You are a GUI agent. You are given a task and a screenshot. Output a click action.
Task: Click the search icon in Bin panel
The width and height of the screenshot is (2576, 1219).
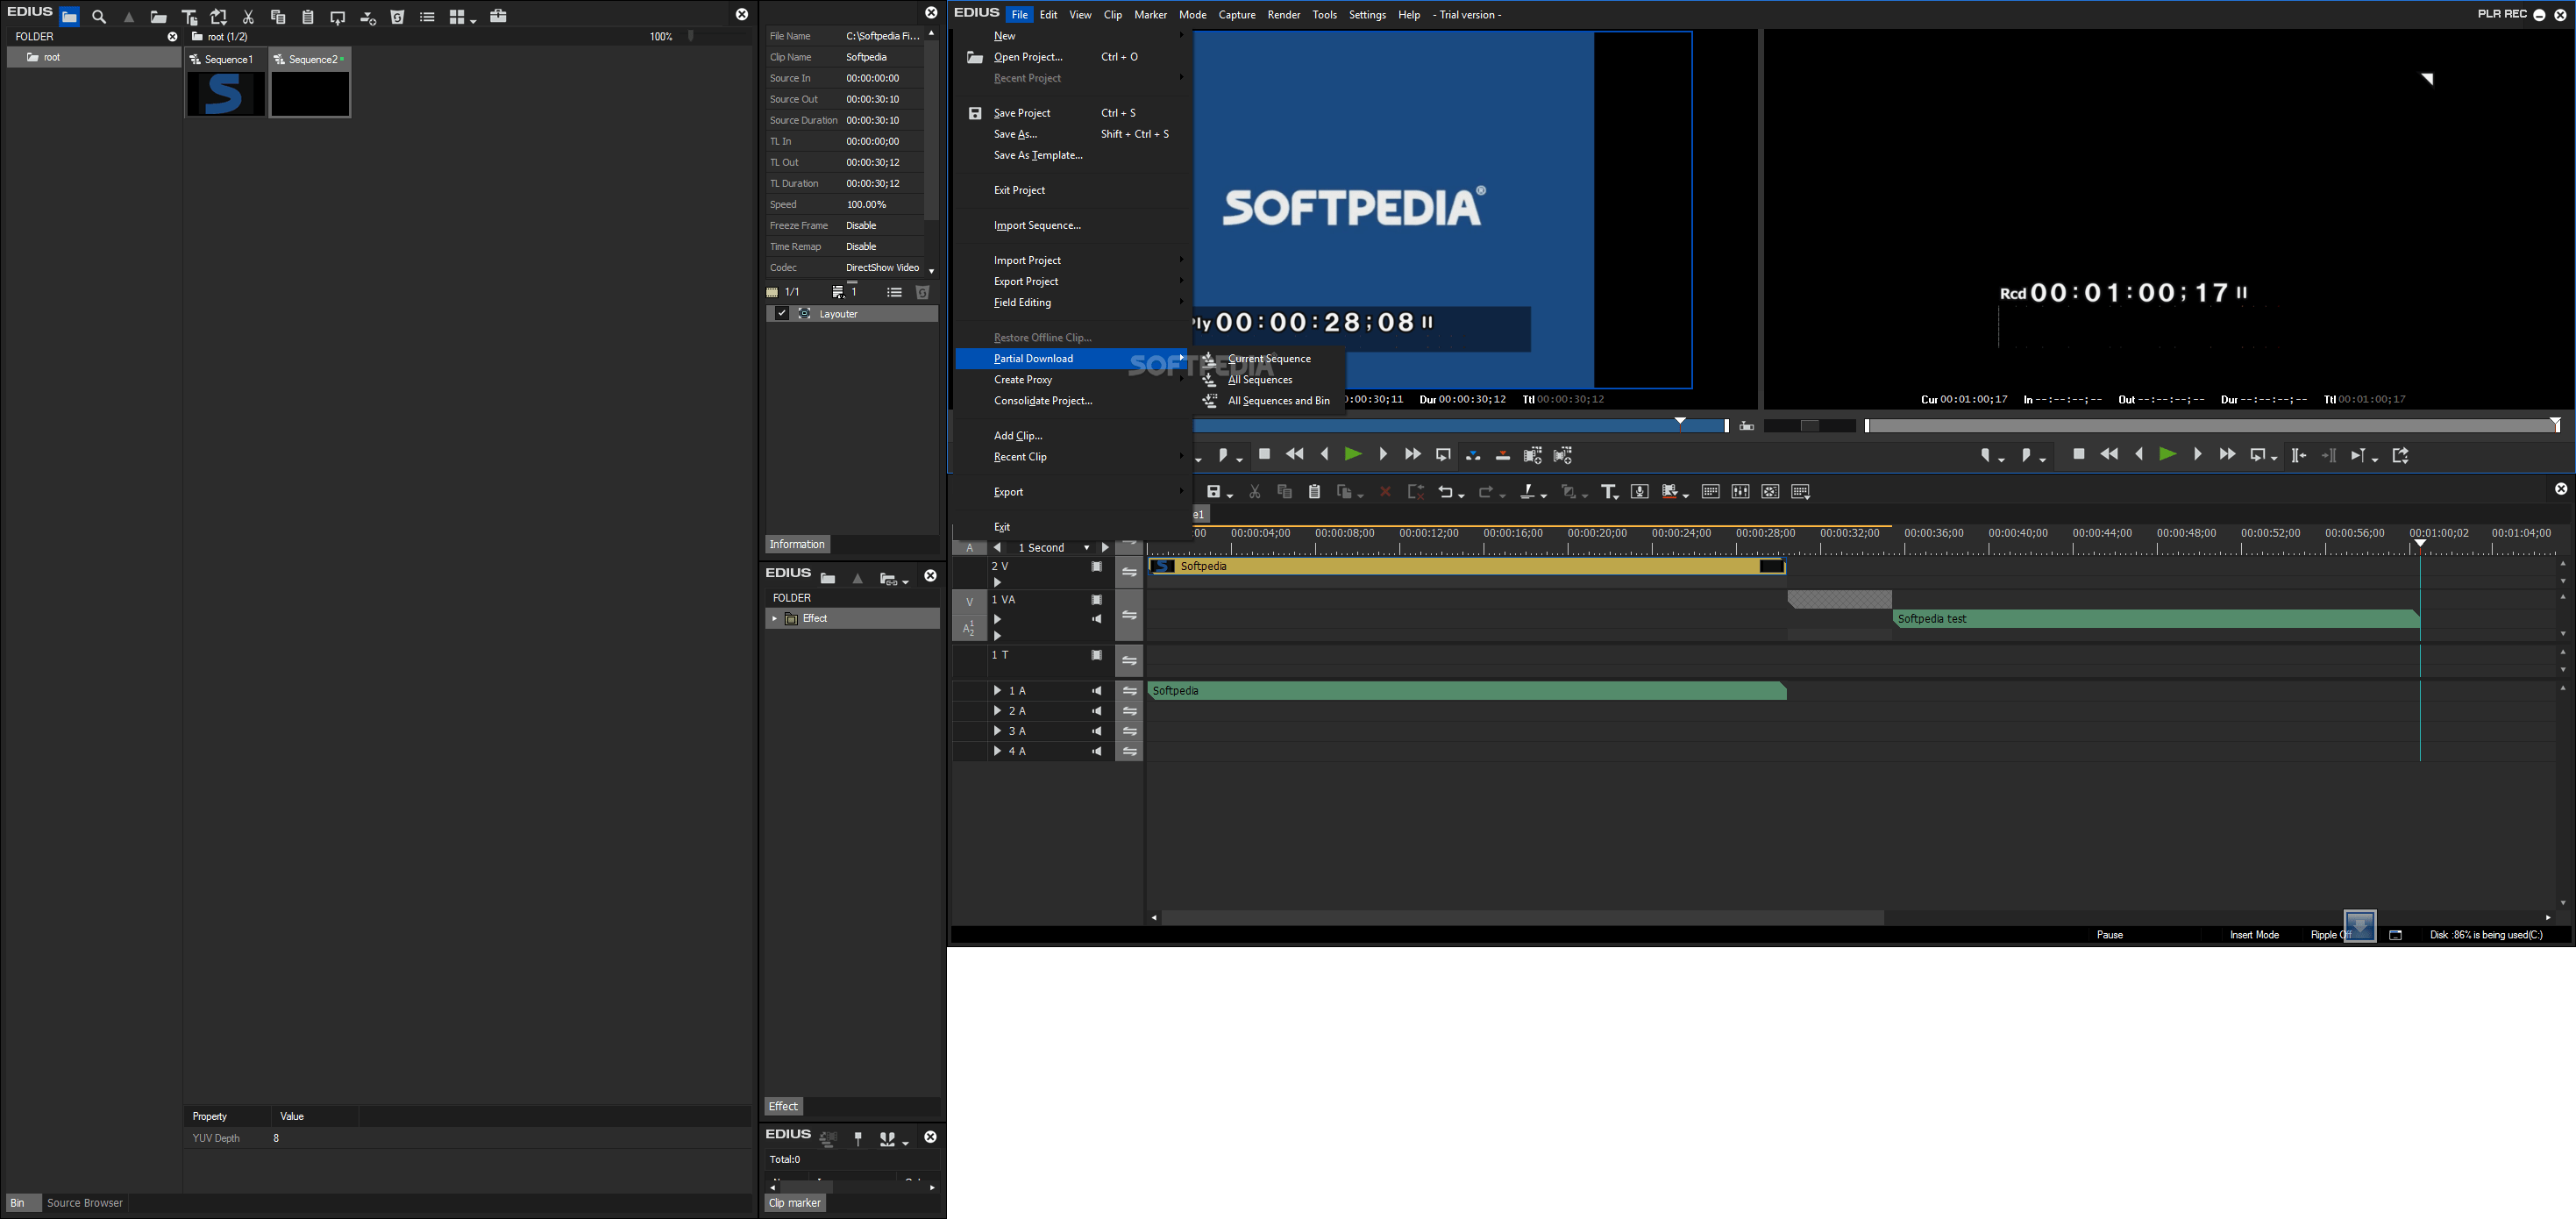click(99, 17)
